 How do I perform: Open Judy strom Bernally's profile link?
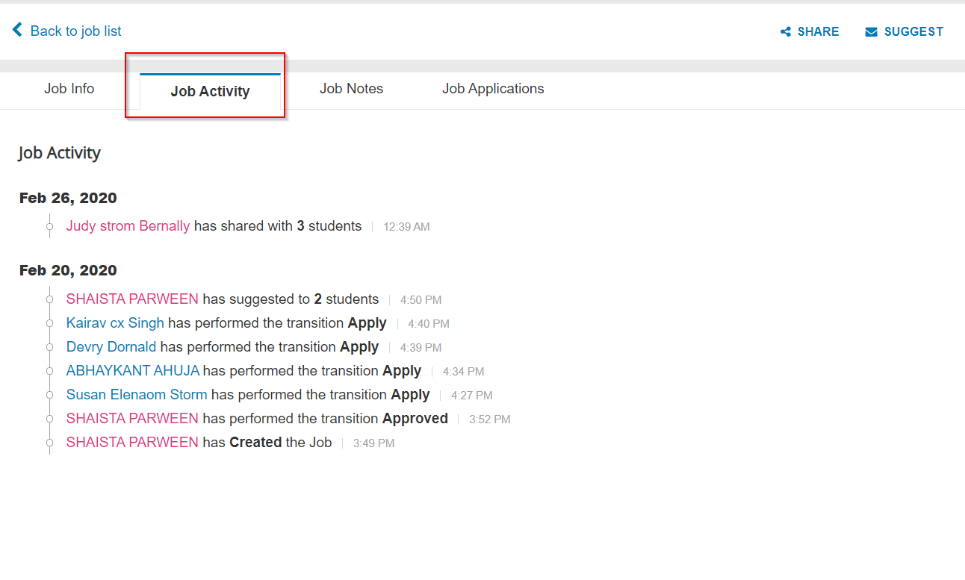pyautogui.click(x=128, y=226)
